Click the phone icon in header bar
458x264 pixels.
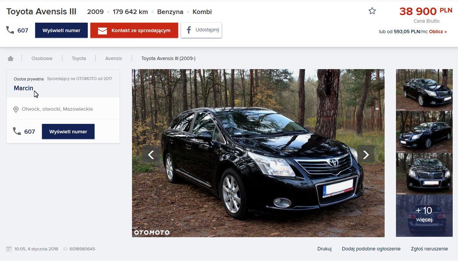10,30
